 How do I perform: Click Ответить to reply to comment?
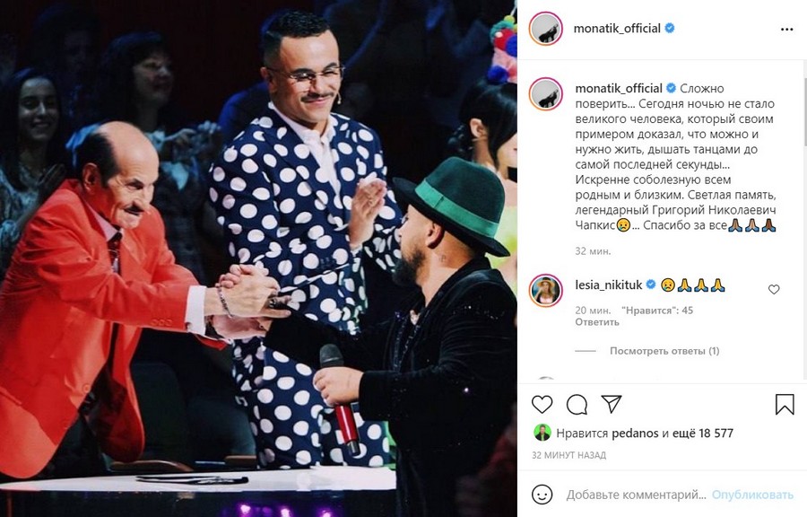pos(597,322)
